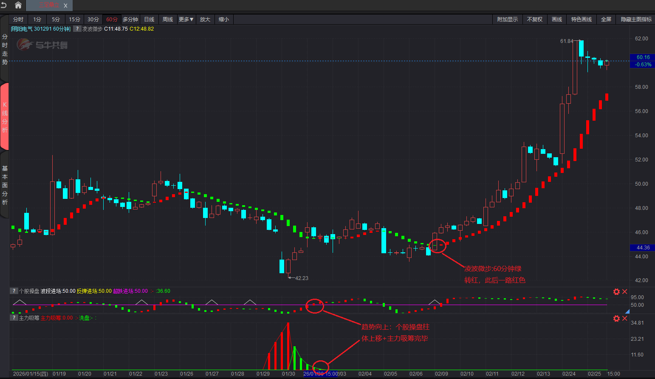Close the 个股操盘 indicator panel
Image resolution: width=655 pixels, height=379 pixels.
[625, 291]
